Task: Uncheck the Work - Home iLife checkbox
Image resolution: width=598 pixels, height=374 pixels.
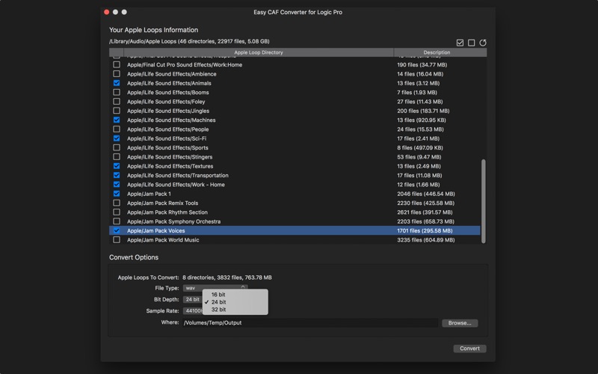Action: point(117,184)
